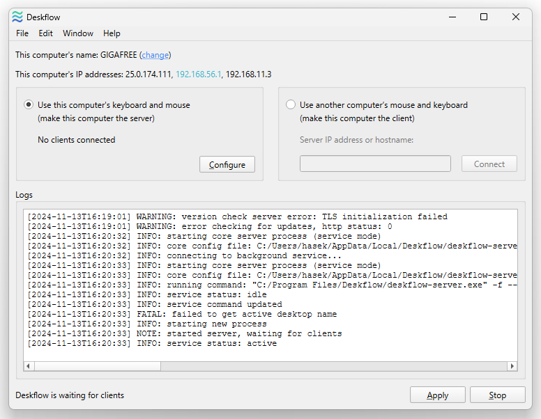
Task: Click the Deskflow app logo icon
Action: point(17,17)
